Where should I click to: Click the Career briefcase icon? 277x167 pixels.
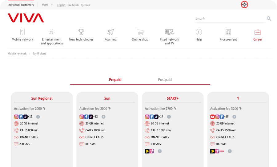pos(258,32)
